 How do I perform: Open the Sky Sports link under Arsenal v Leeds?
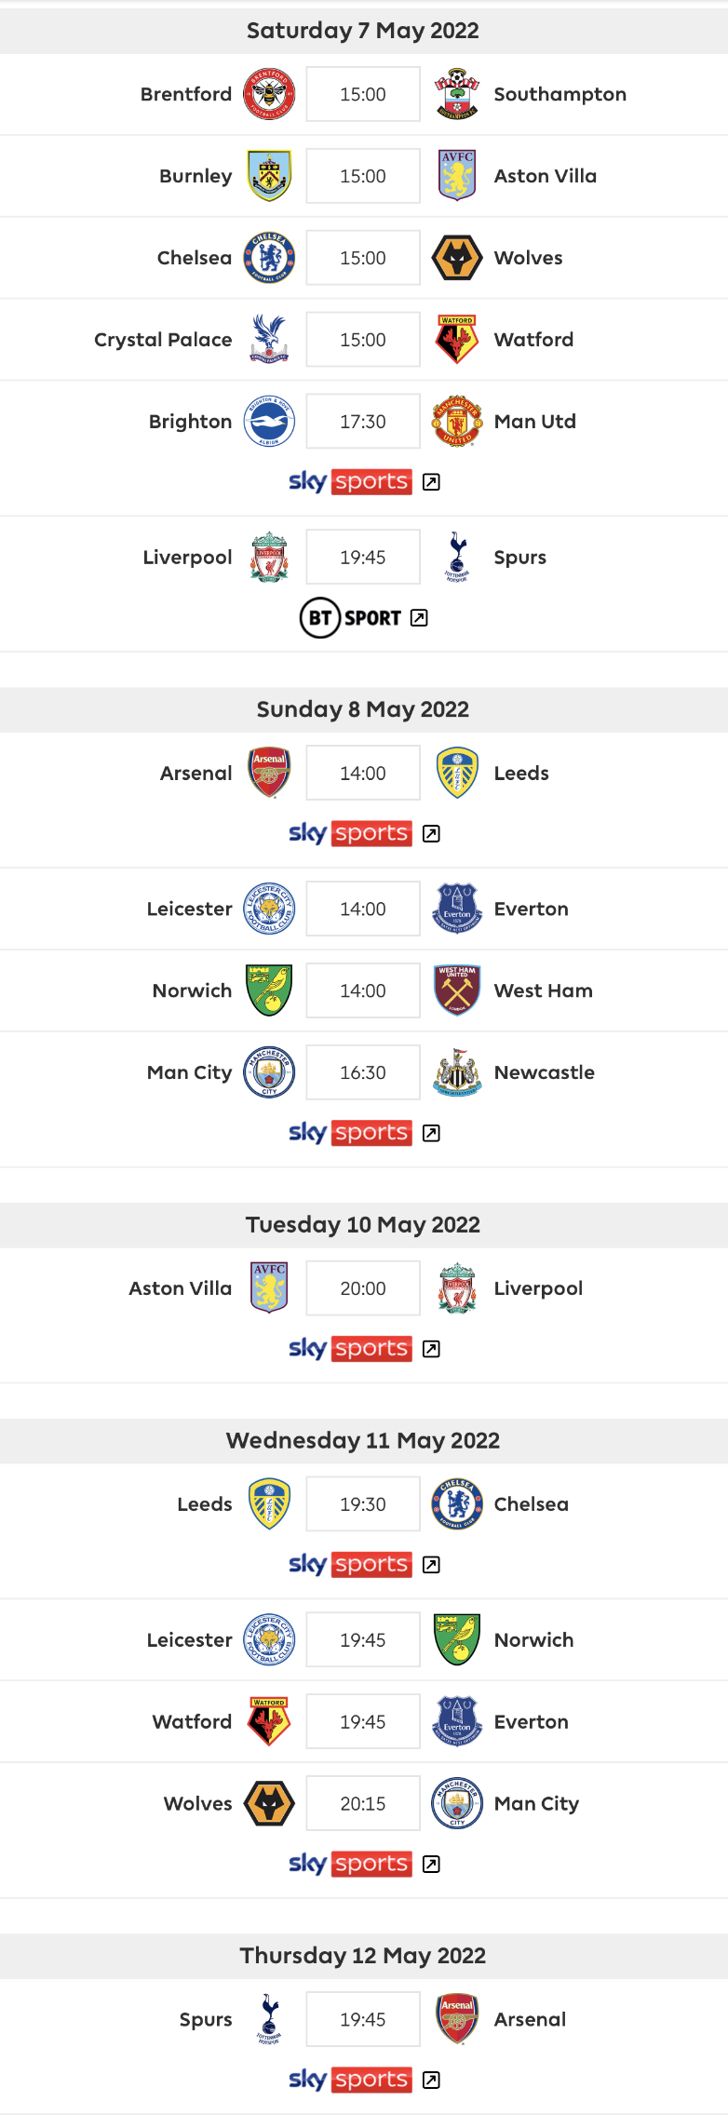click(350, 834)
